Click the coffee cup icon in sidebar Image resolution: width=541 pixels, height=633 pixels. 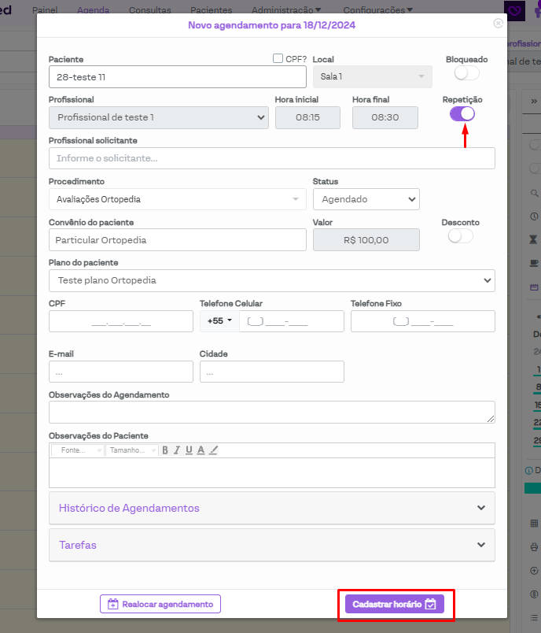535,262
